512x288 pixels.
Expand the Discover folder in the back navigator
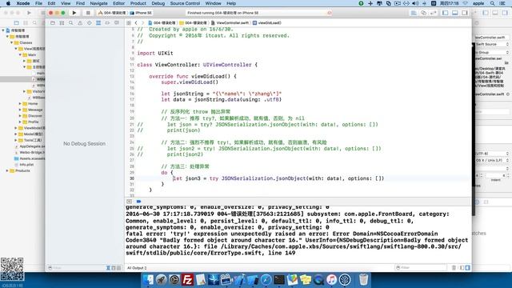point(20,115)
